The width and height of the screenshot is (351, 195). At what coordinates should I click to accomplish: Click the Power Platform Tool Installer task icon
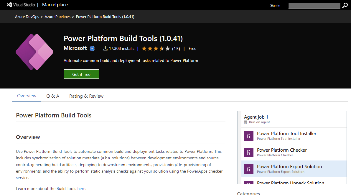pos(248,136)
